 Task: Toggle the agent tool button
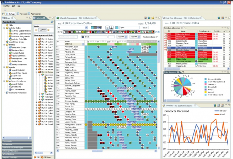coord(112,28)
